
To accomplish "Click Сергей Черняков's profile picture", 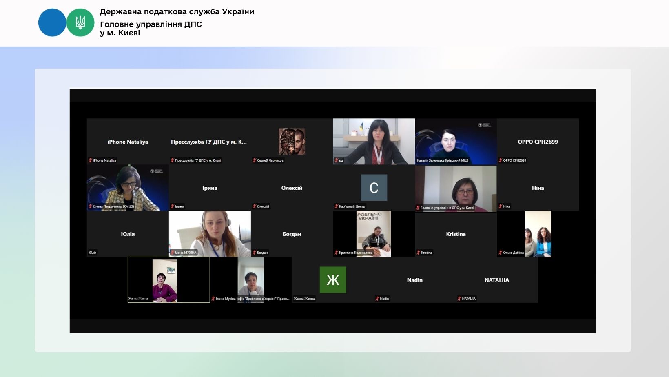I will point(292,141).
